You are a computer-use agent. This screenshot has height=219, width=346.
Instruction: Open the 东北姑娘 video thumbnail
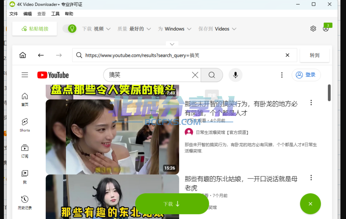point(112,197)
